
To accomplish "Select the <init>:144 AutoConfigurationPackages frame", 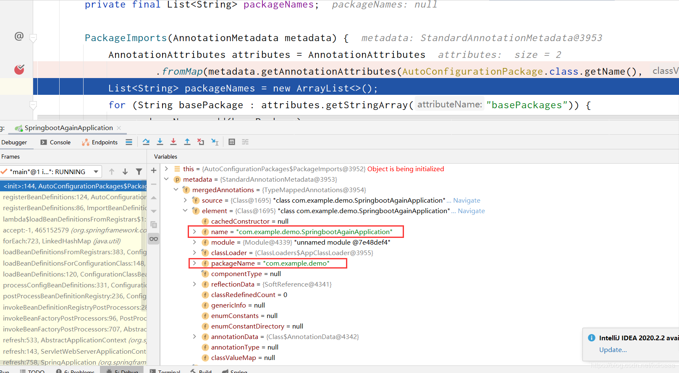I will 73,186.
